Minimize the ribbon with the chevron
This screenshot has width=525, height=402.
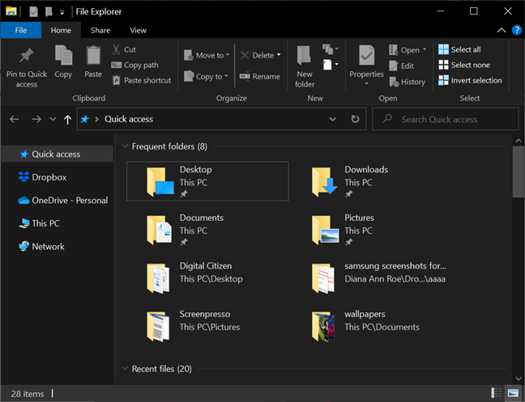501,30
